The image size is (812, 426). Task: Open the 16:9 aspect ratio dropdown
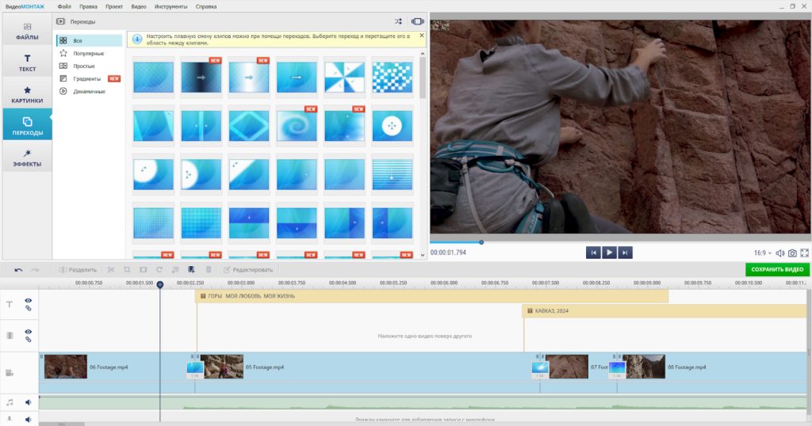(x=762, y=253)
